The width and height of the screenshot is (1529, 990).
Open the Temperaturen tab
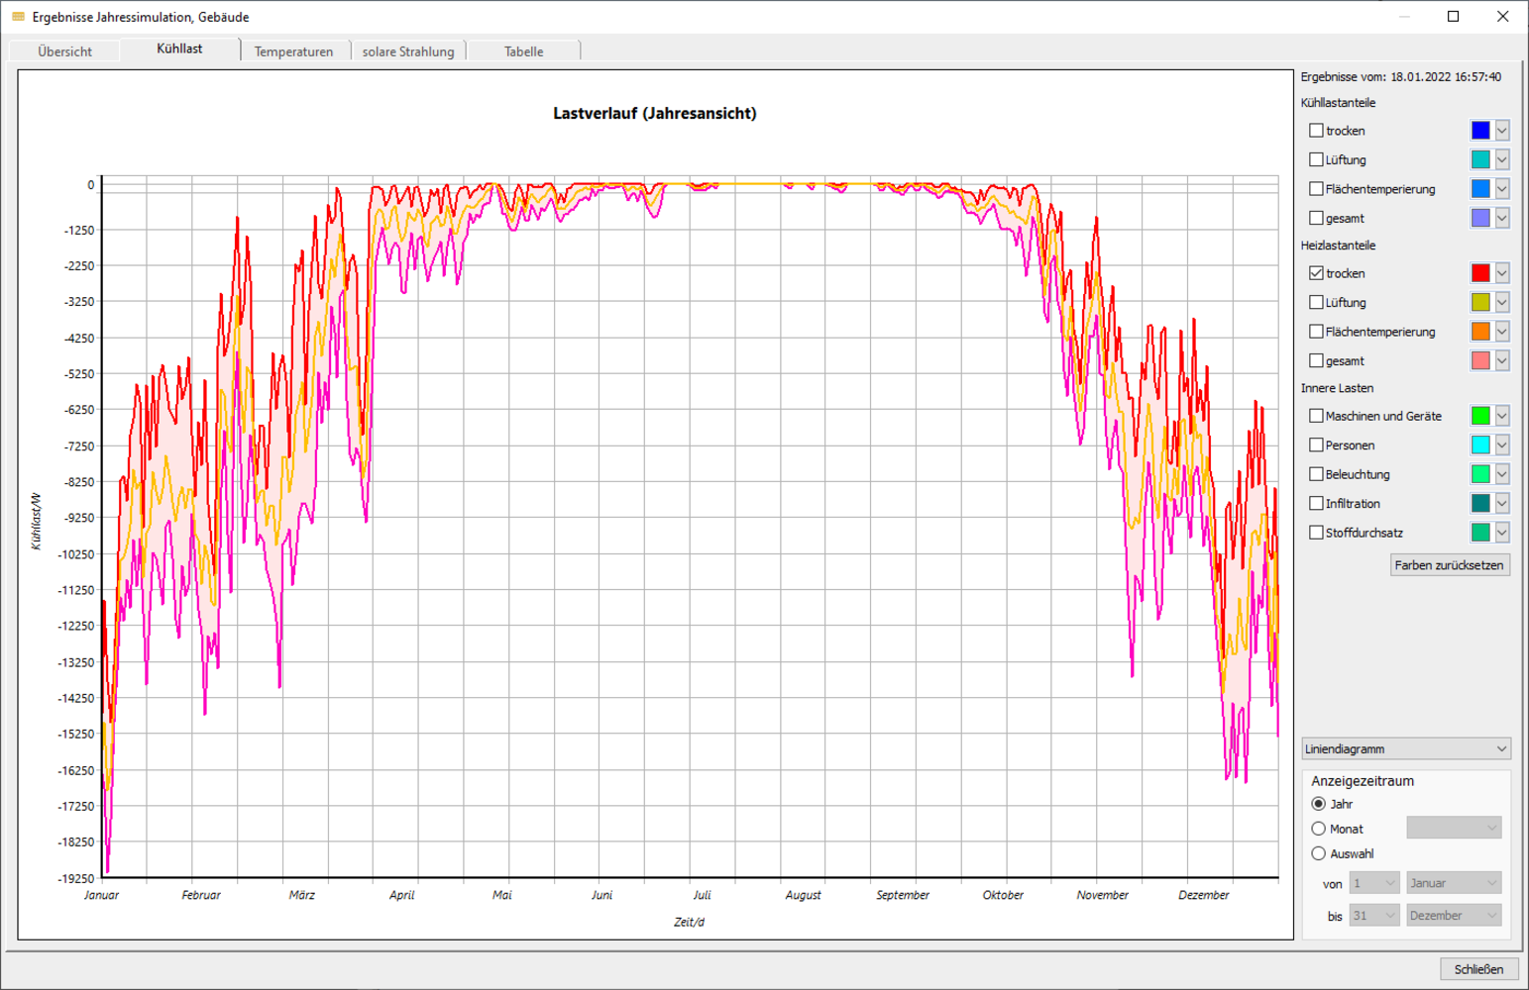pos(294,51)
